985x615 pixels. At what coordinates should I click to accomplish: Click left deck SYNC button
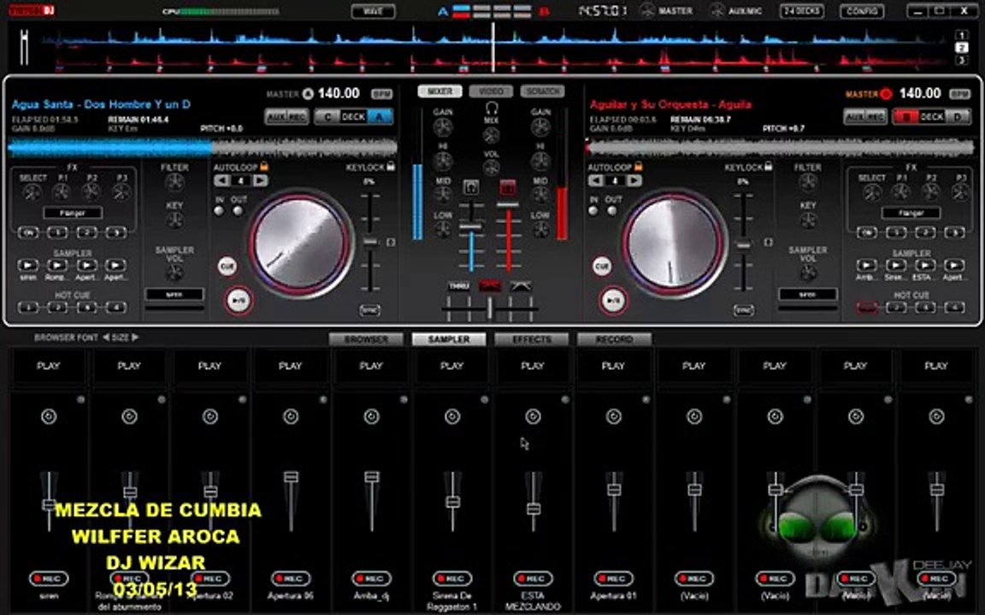click(369, 310)
